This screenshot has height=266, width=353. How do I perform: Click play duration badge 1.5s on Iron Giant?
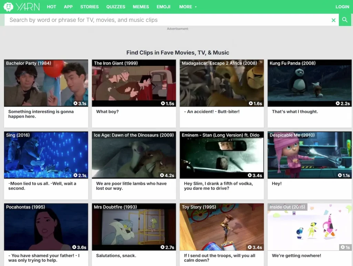[168, 103]
